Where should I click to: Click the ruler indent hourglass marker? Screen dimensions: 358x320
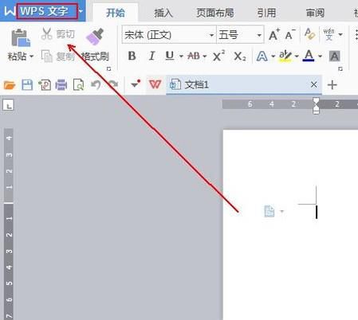click(316, 106)
